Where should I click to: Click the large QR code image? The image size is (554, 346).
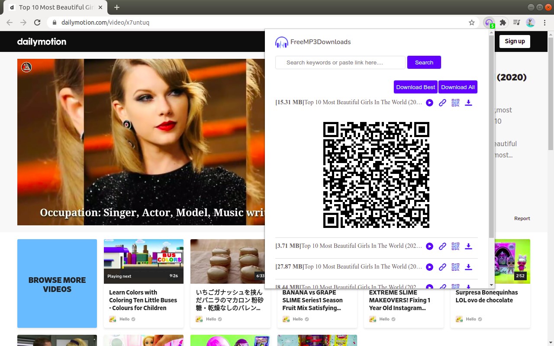[x=377, y=175]
